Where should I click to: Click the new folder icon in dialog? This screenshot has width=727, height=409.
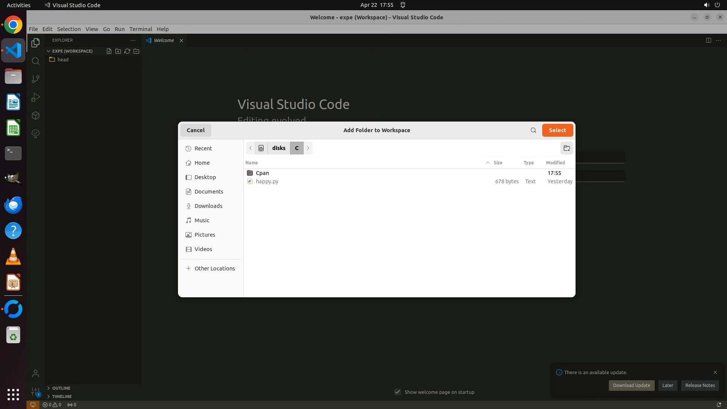[x=566, y=148]
